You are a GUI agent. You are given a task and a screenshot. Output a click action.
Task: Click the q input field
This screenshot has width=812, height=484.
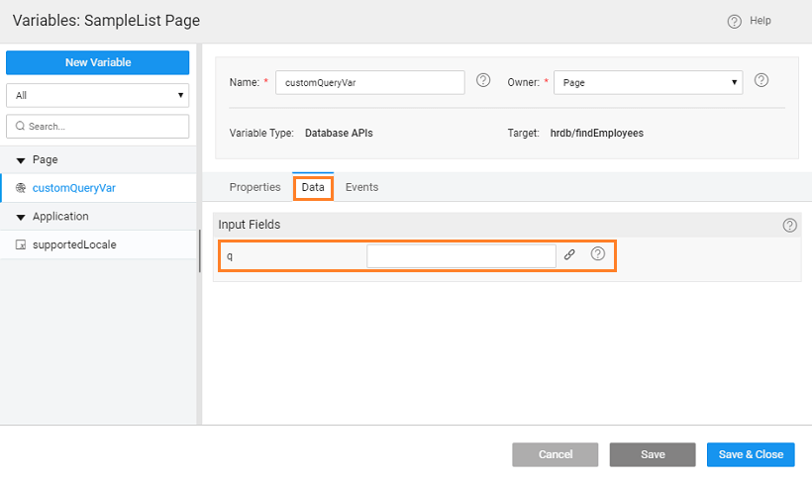click(x=460, y=255)
